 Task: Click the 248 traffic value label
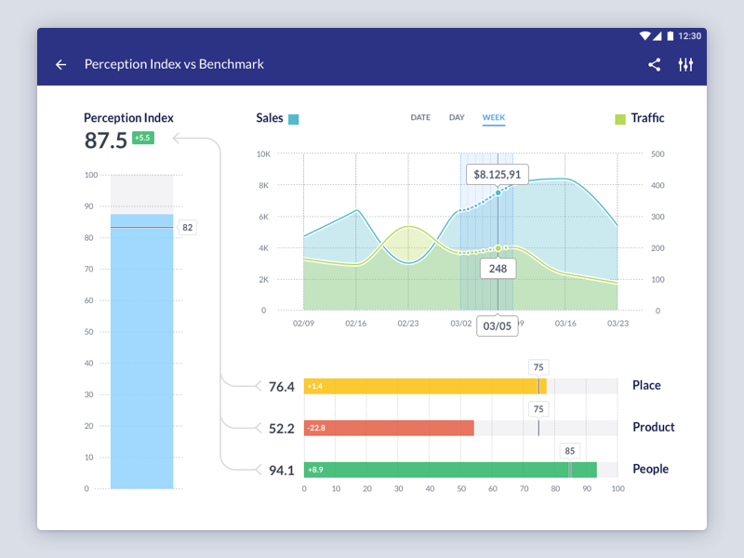coord(498,268)
